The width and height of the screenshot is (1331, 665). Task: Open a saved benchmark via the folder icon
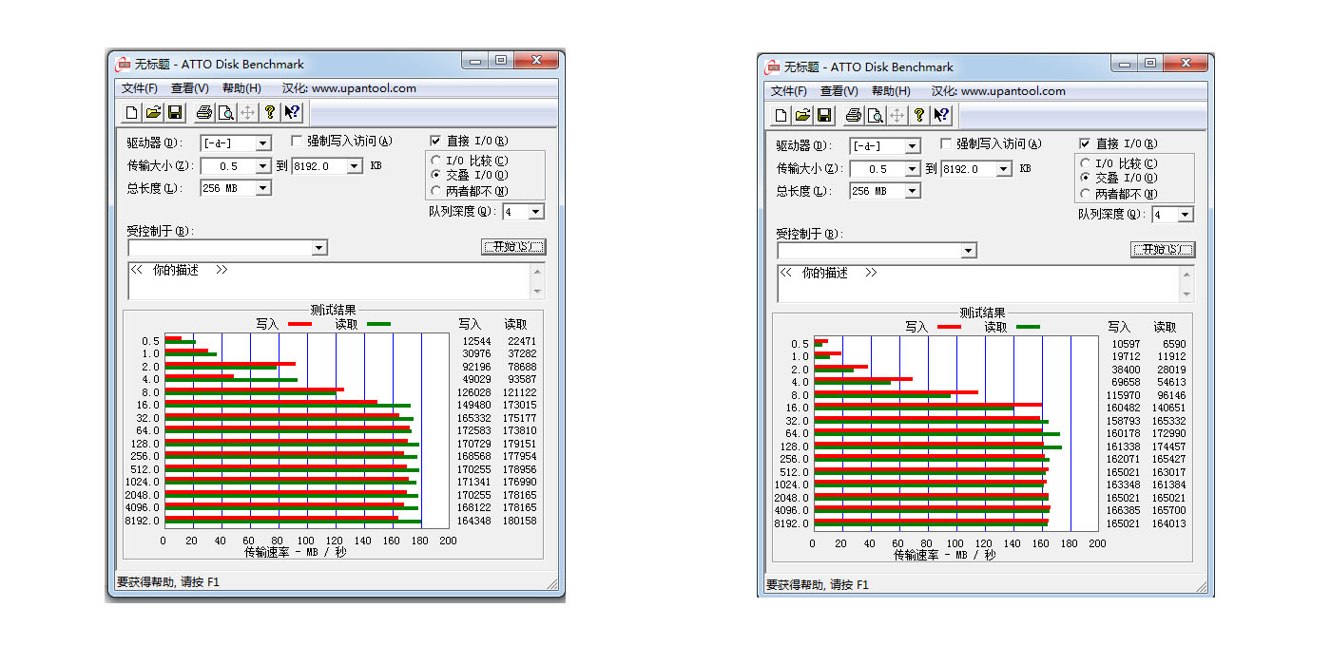[x=153, y=112]
